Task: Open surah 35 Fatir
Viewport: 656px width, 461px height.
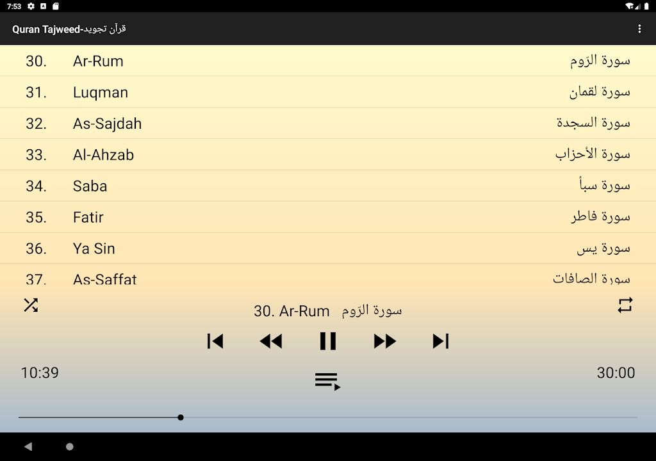Action: pos(328,217)
